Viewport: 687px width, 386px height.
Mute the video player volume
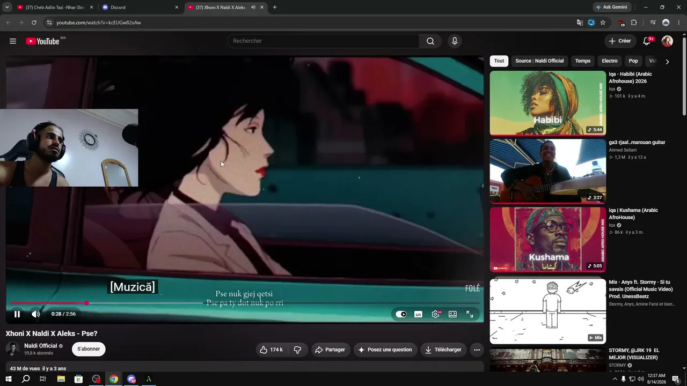35,314
